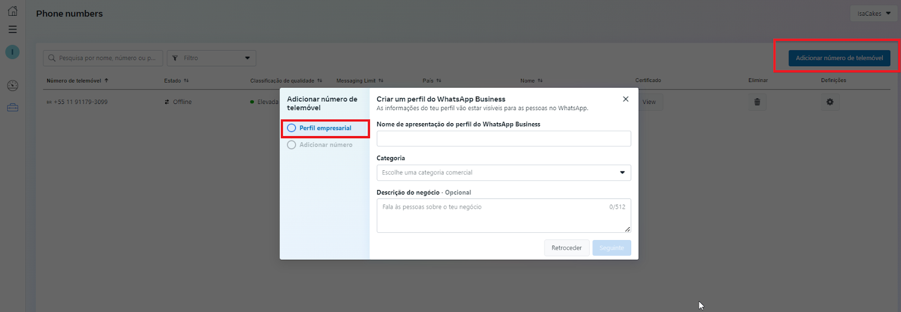The width and height of the screenshot is (901, 312).
Task: Click the Seguinte button
Action: (612, 248)
